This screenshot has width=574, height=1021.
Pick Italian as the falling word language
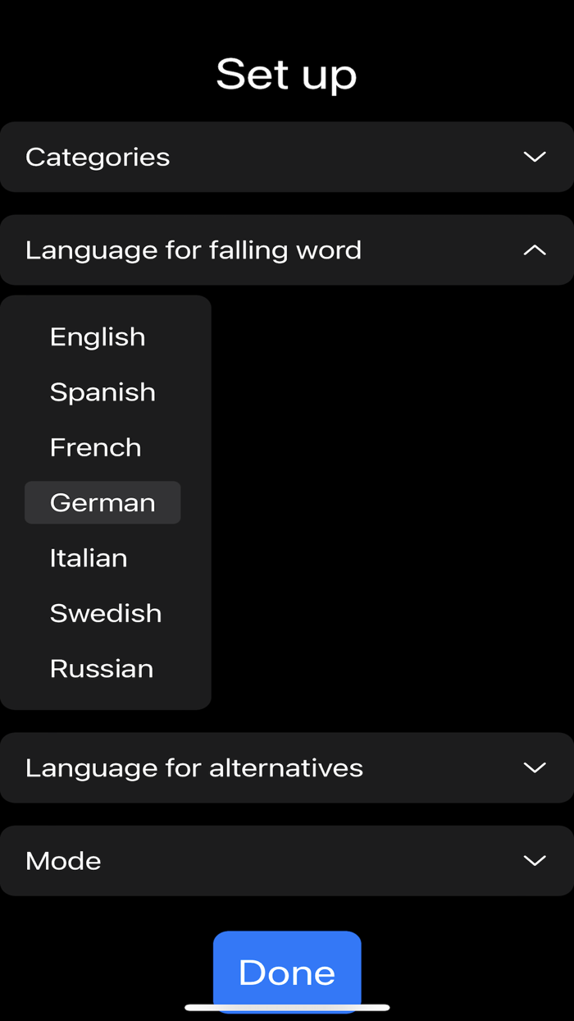point(89,558)
